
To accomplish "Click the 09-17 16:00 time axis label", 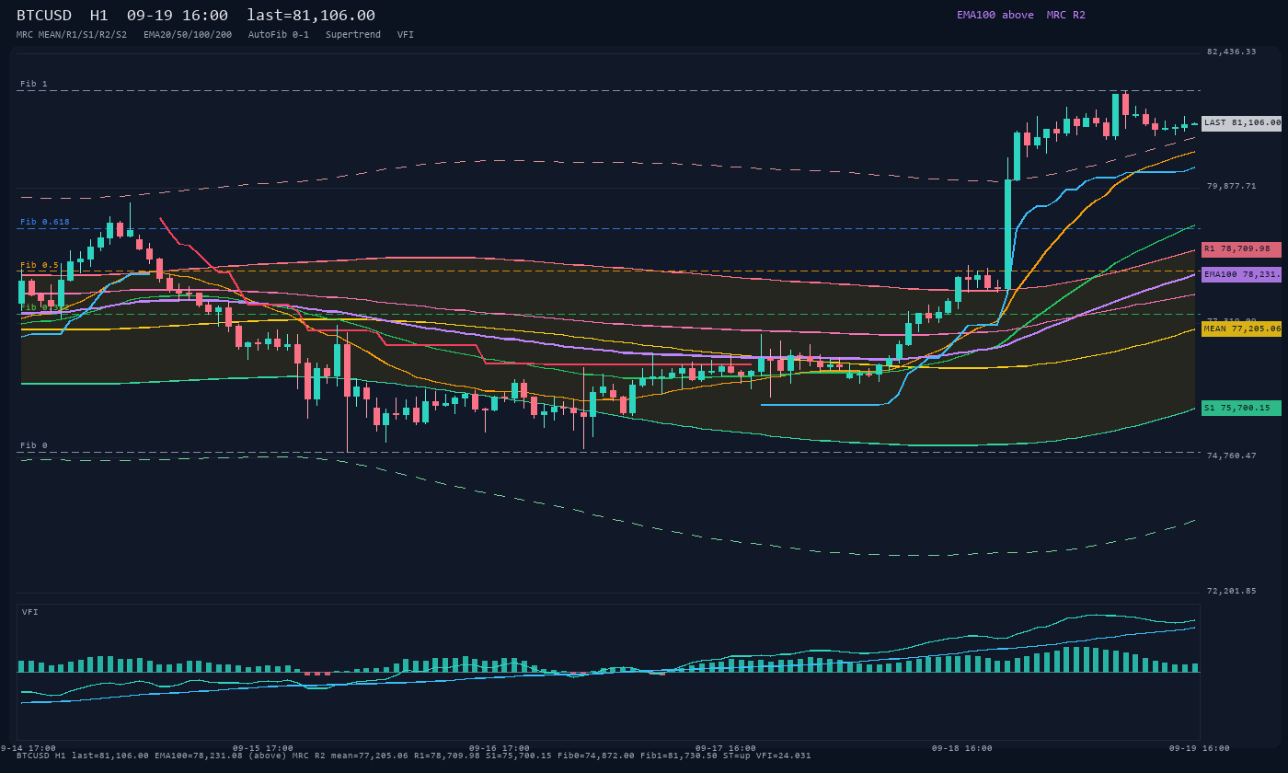I will 726,748.
